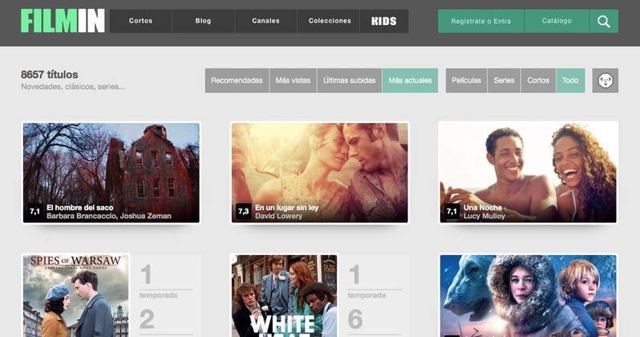Filter by Cortos type

click(538, 80)
